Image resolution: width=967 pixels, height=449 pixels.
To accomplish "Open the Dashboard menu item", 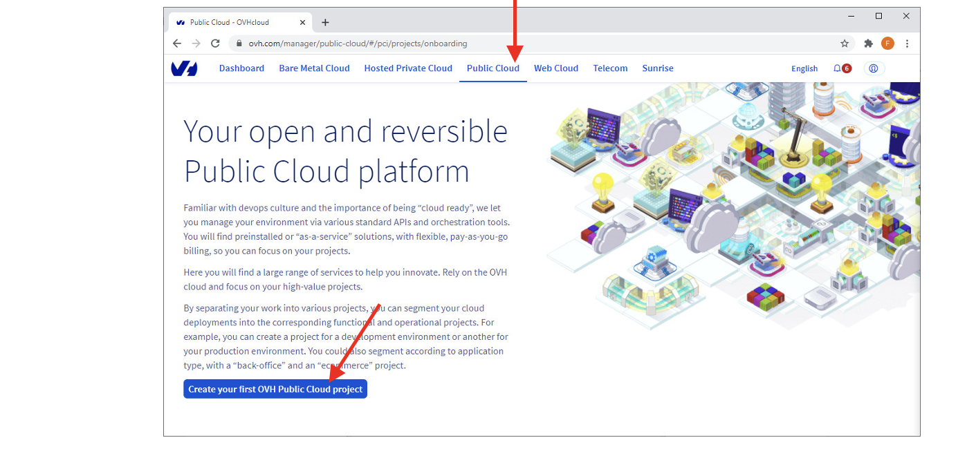I will [x=241, y=68].
